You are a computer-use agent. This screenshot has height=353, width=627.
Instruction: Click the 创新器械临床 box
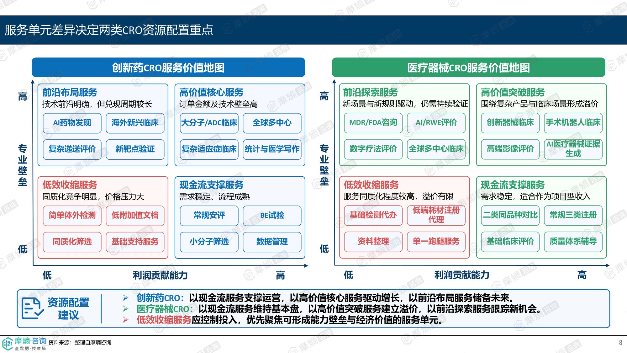[x=510, y=122]
